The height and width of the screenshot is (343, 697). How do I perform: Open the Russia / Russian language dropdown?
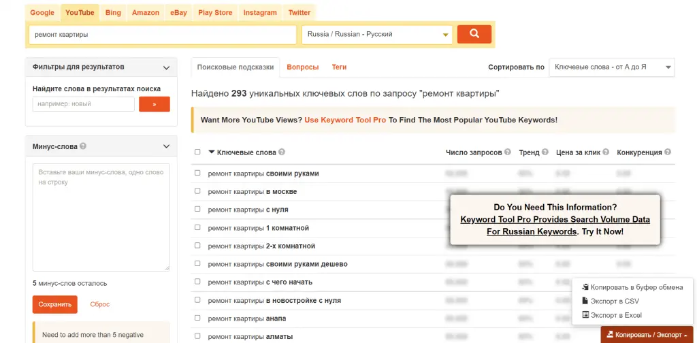point(377,35)
